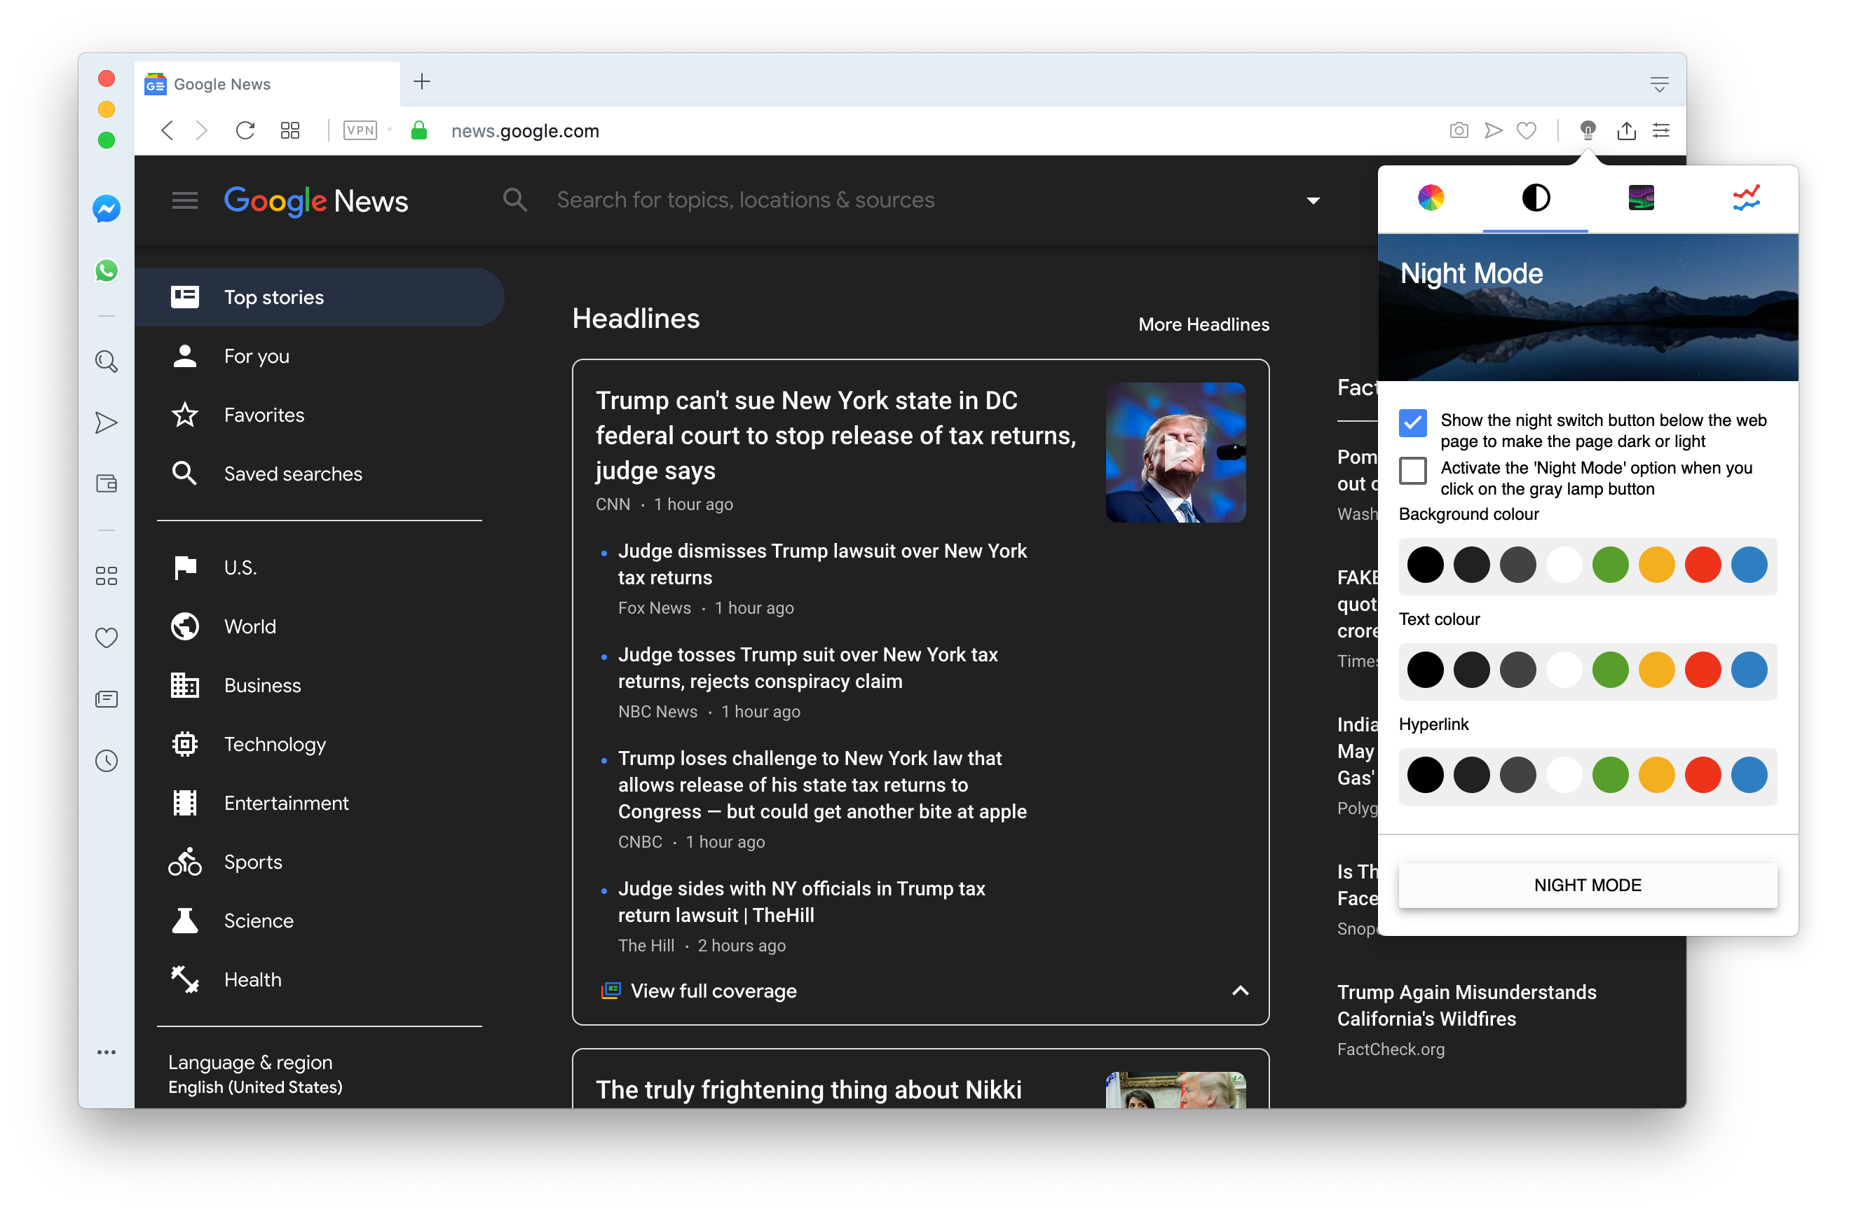Open WhatsApp in the Opera sidebar
1849x1212 pixels.
click(x=107, y=270)
